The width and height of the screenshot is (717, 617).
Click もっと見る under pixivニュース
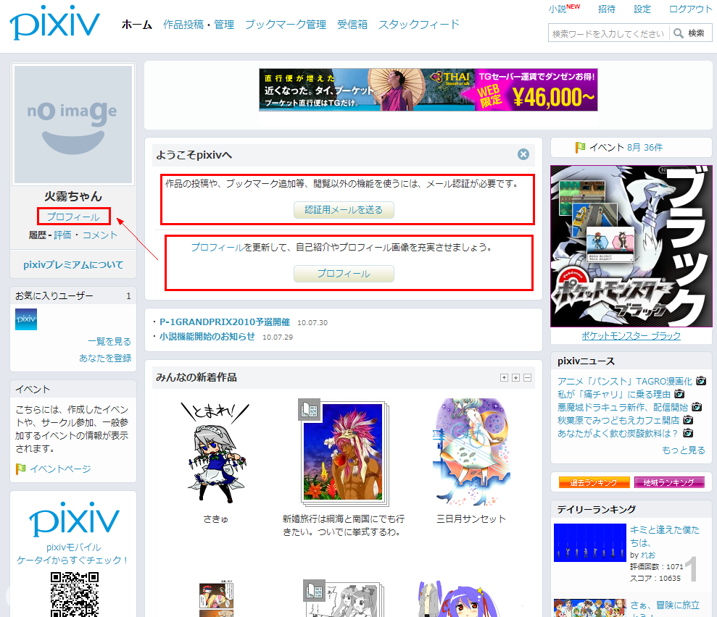pyautogui.click(x=684, y=450)
